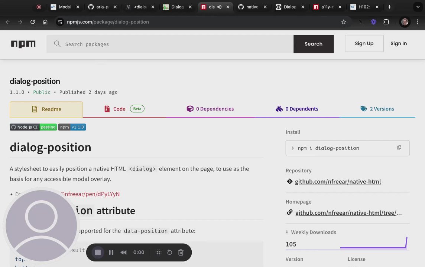Open the Chrome three-dot menu
The image size is (425, 267).
418,22
